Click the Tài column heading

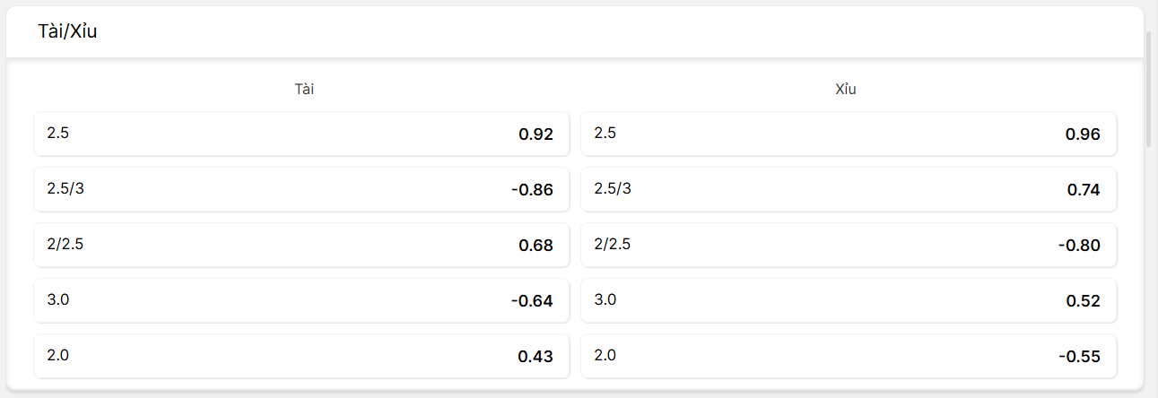304,89
